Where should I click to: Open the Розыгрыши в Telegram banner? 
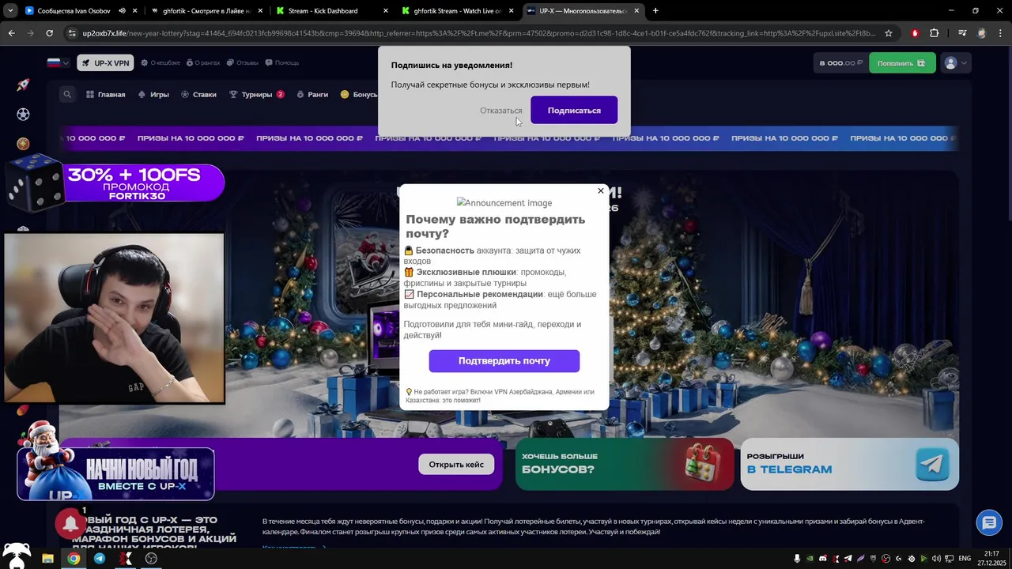coord(849,464)
